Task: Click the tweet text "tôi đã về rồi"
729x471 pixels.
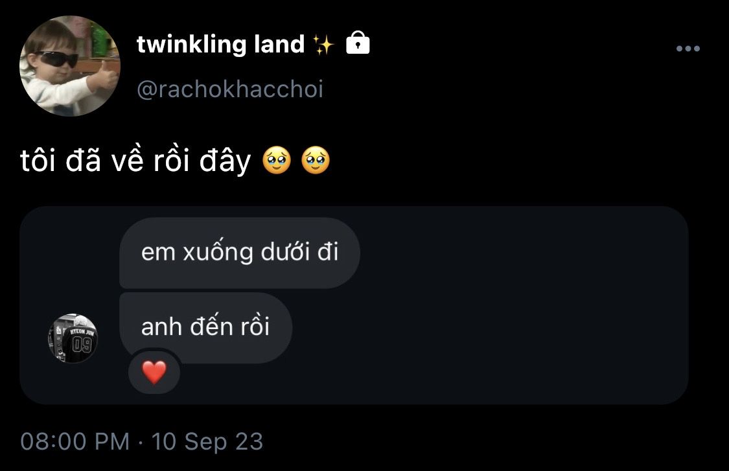Action: click(105, 161)
